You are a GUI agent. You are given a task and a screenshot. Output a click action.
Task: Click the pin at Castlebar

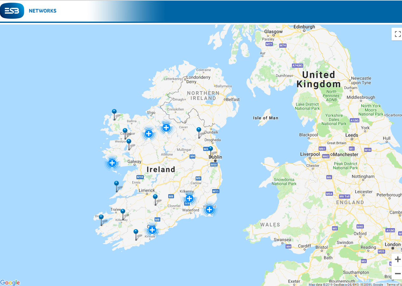pos(125,133)
